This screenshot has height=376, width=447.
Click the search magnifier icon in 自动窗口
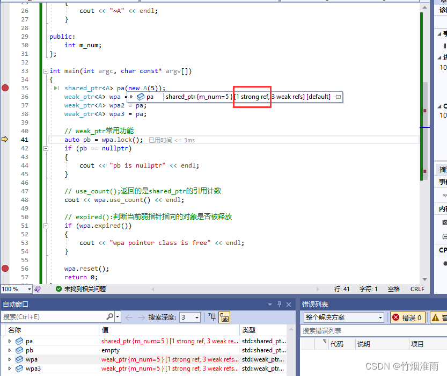pyautogui.click(x=110, y=317)
